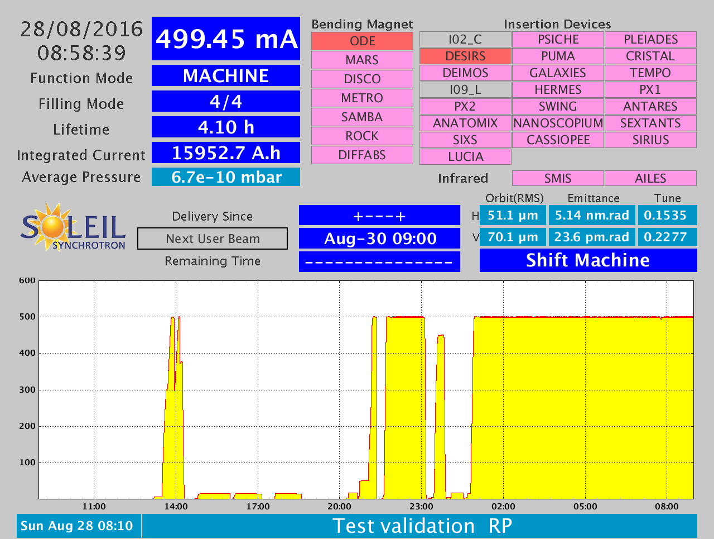Screen dimensions: 714x539
Task: Click the SIRIUS beamline box
Action: pyautogui.click(x=650, y=140)
